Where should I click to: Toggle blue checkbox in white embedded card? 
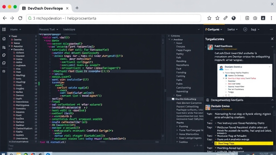[226, 76]
